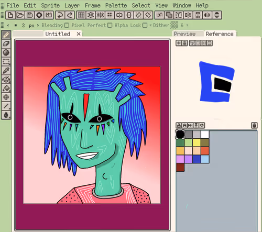Viewport: 262px width, 232px height.
Task: Enable the Alpha Lock checkbox
Action: click(x=145, y=26)
